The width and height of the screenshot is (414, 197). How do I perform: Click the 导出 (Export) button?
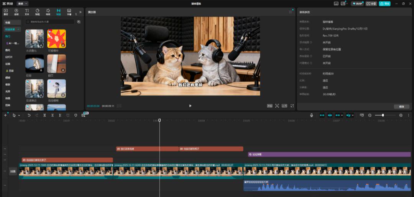pos(384,3)
